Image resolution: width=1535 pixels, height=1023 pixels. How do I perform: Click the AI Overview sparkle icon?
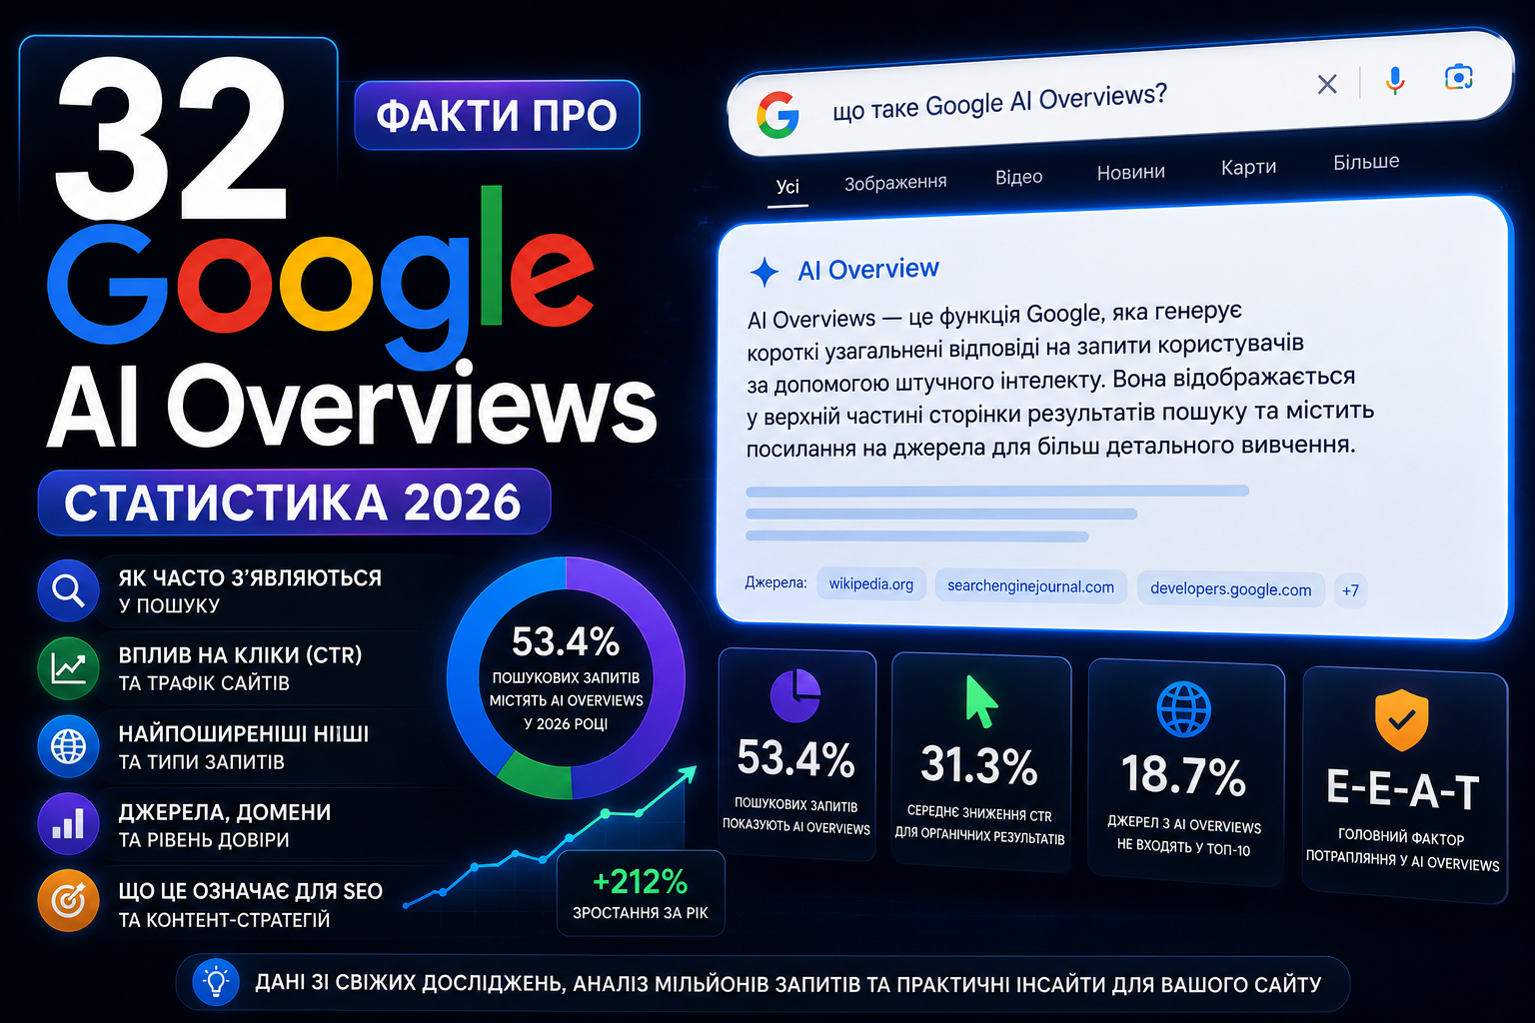tap(765, 272)
